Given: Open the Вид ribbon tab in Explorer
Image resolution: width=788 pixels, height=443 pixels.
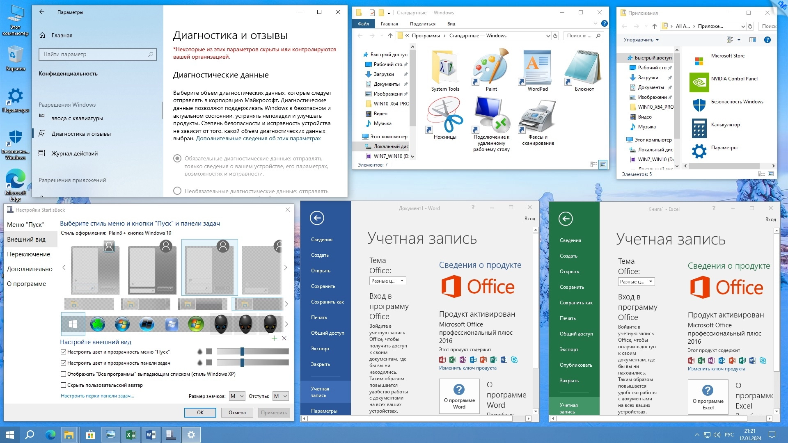Looking at the screenshot, I should coord(451,24).
